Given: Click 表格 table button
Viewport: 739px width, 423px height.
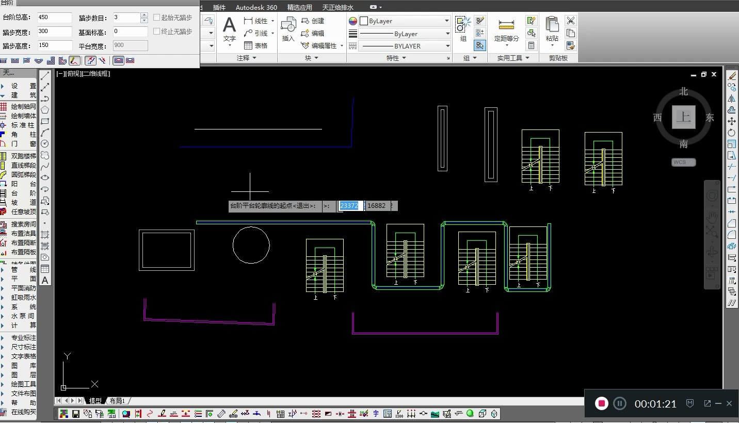Looking at the screenshot, I should point(256,45).
